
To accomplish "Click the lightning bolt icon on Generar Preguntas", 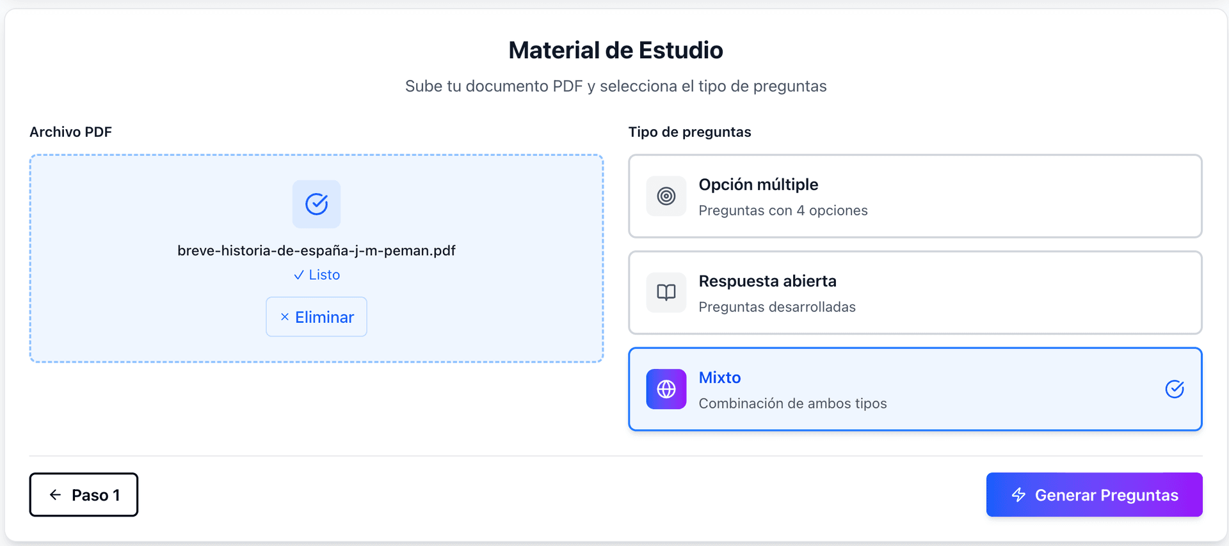I will click(x=1018, y=494).
